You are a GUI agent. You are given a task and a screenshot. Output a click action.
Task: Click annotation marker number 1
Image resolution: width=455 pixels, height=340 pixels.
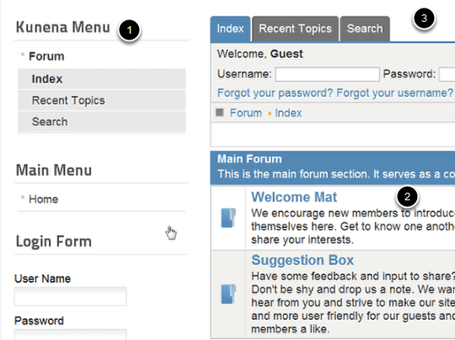click(129, 30)
